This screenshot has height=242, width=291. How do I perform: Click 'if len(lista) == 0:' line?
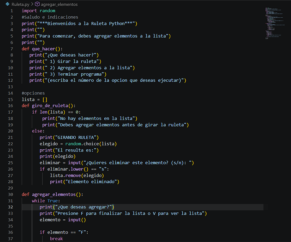[x=56, y=112]
